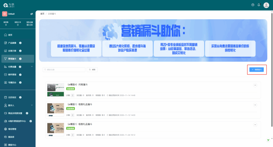Expand the 付费流量 sidebar submenu

coord(32,67)
